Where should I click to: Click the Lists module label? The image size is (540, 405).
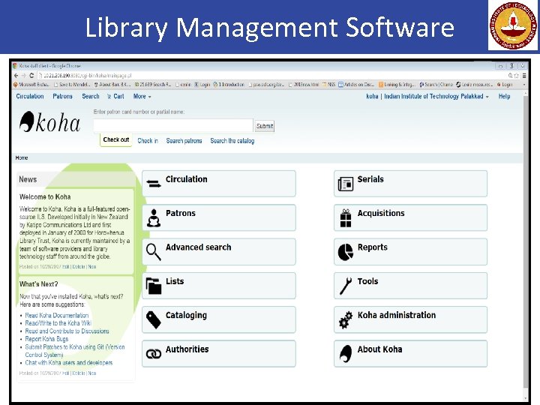pos(175,281)
